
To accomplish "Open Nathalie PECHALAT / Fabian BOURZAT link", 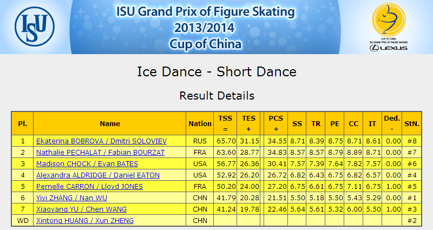I will (x=100, y=153).
